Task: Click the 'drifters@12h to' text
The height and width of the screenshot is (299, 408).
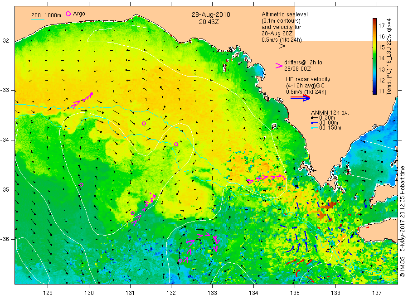Action: click(x=303, y=63)
